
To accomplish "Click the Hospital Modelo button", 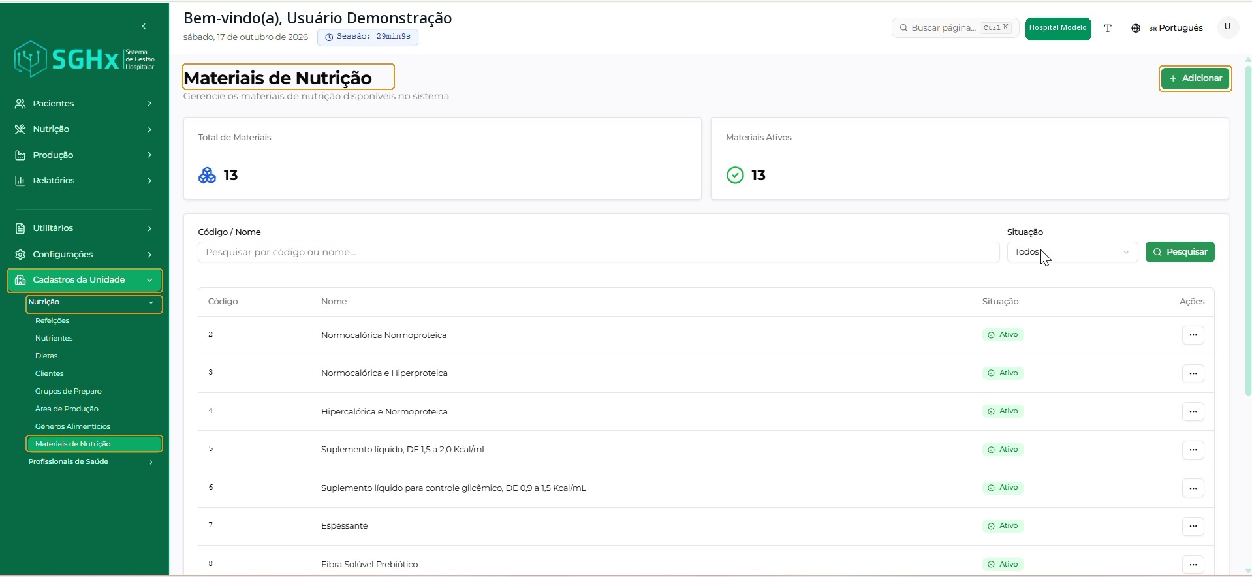I will pos(1057,28).
